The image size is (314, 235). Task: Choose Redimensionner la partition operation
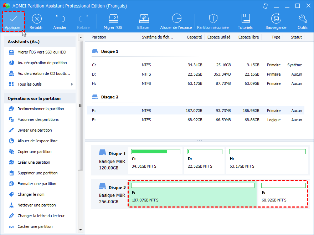pos(41,109)
